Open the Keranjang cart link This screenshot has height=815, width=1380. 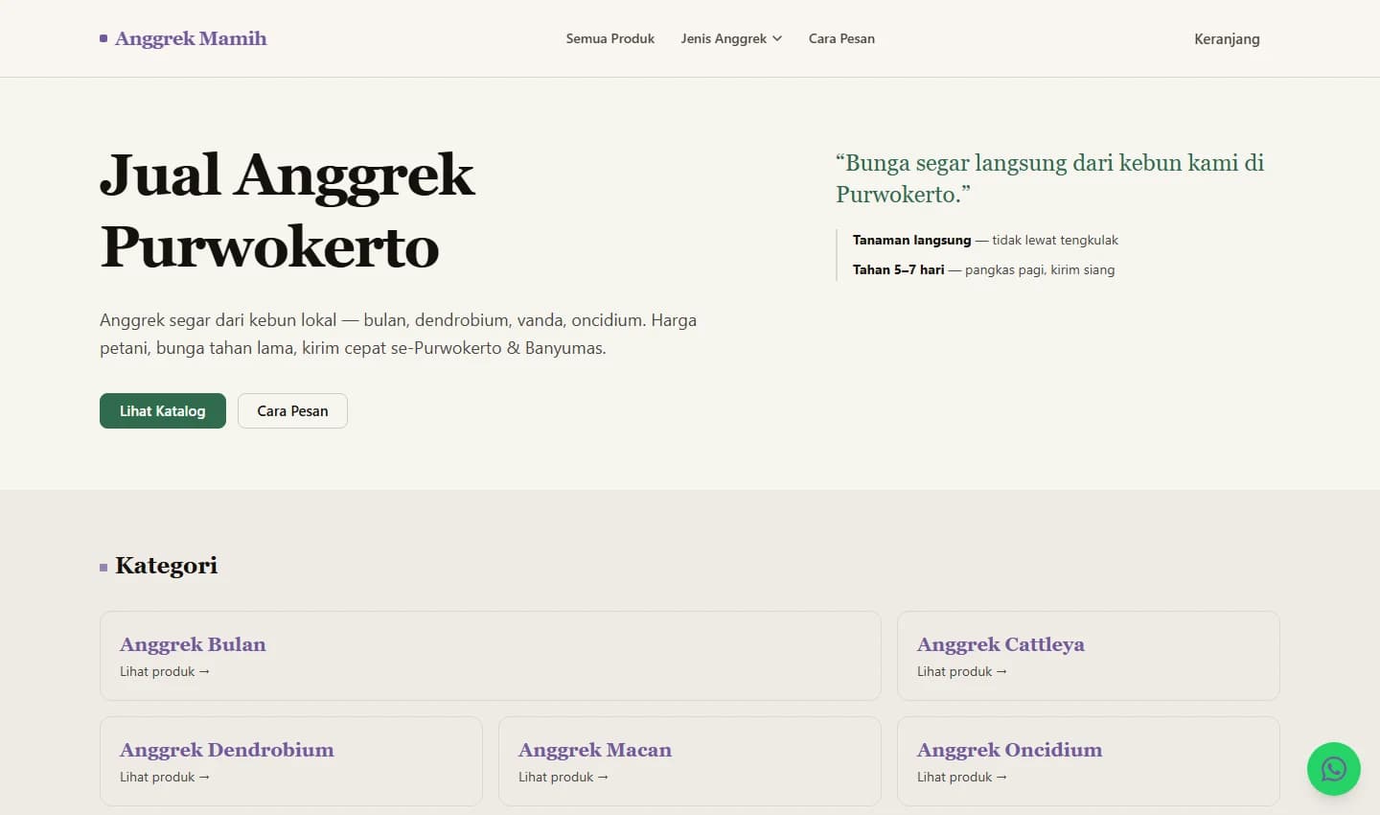click(x=1227, y=38)
